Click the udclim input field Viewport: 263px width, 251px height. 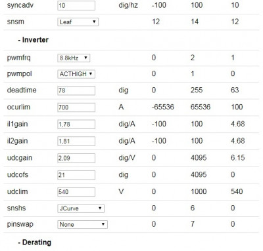(x=76, y=192)
